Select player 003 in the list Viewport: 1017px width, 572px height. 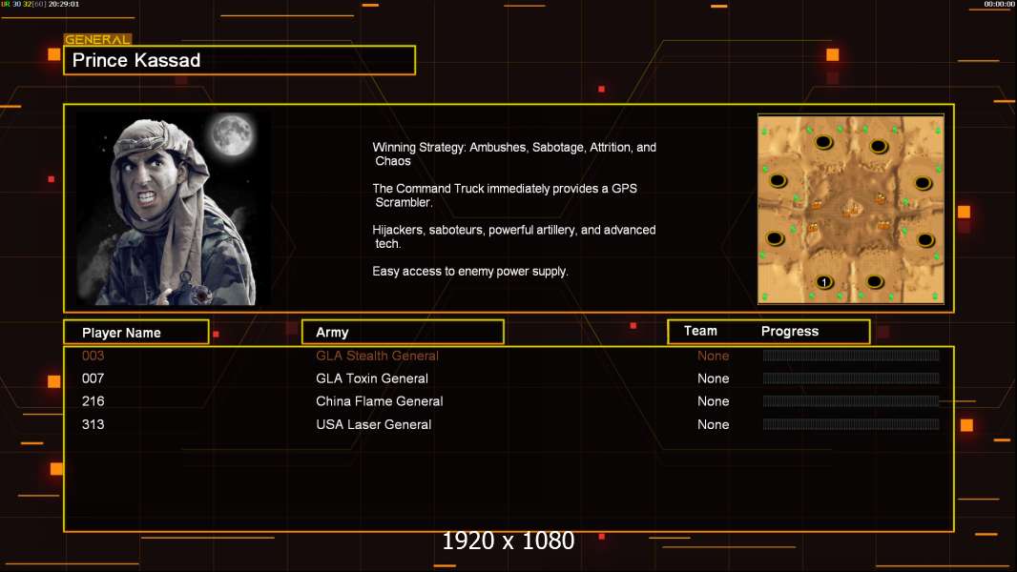tap(93, 356)
